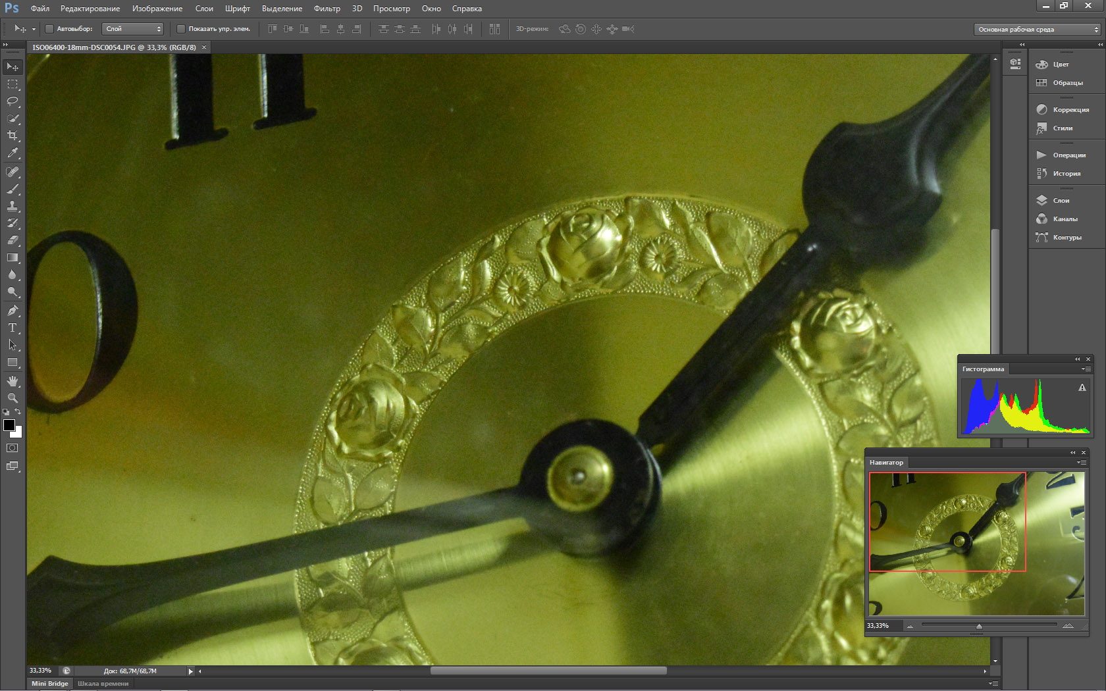Image resolution: width=1106 pixels, height=691 pixels.
Task: Select the Dodge tool
Action: tap(13, 292)
